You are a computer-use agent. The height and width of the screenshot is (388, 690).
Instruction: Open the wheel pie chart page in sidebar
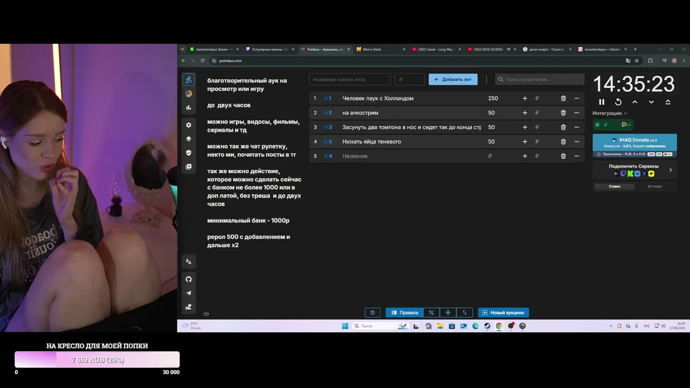188,93
